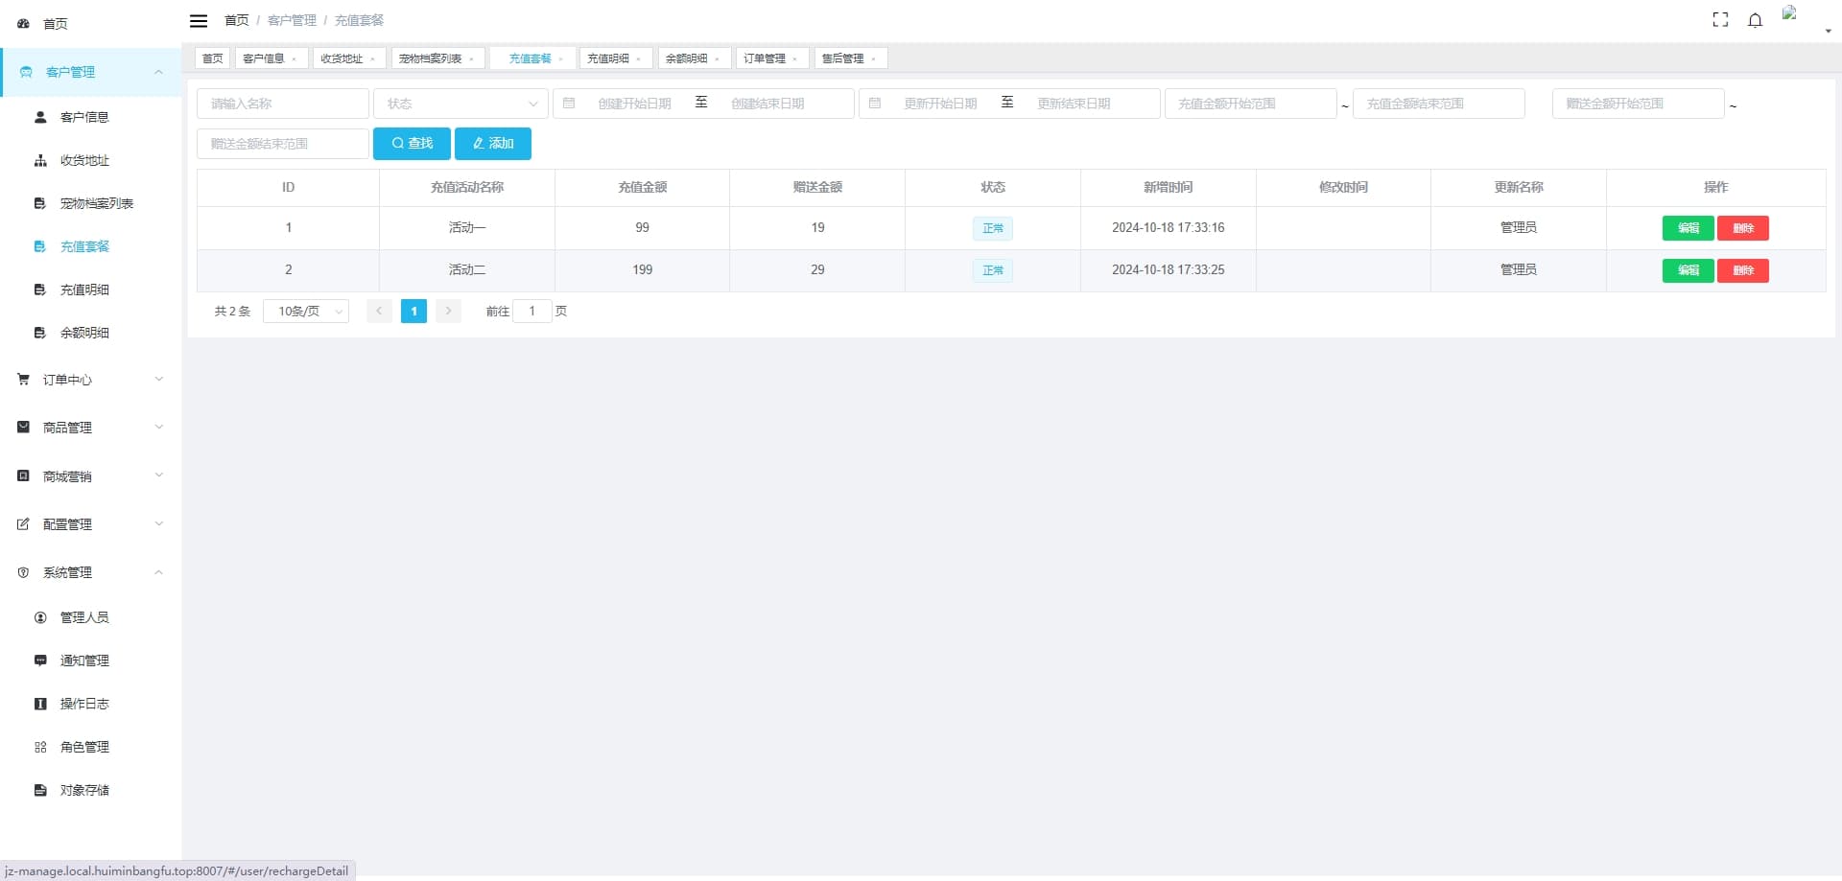Focus the 充值金额结束范围 input

(x=1439, y=104)
